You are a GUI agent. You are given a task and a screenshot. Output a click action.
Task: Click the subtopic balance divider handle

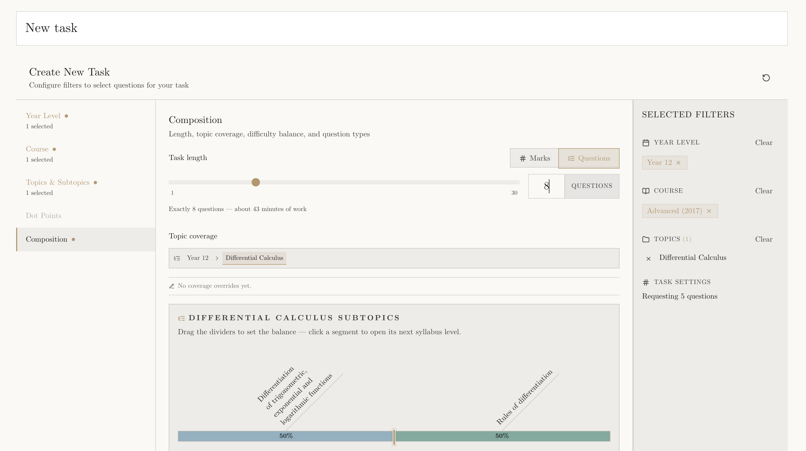click(394, 437)
